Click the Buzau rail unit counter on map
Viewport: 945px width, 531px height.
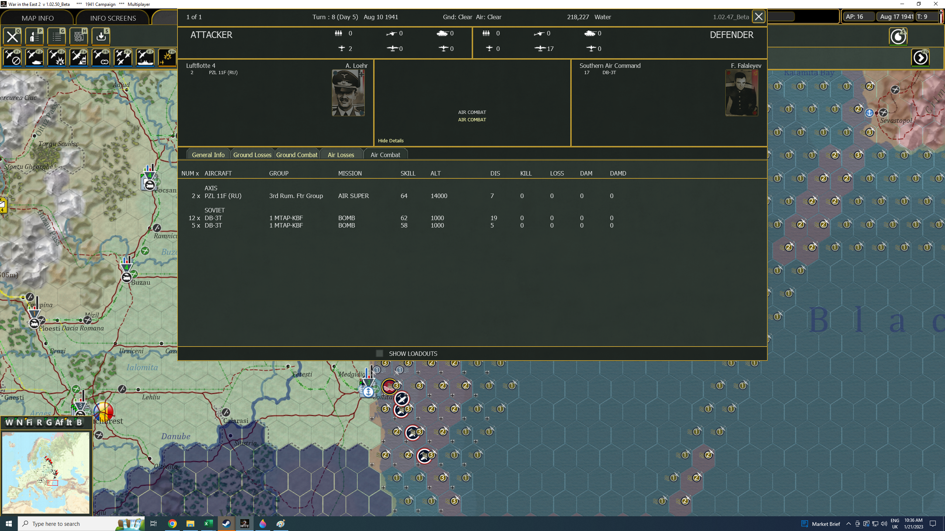127,277
